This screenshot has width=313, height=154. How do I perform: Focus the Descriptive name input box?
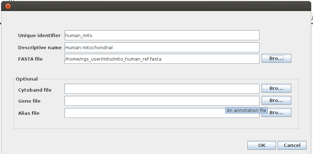(x=161, y=47)
